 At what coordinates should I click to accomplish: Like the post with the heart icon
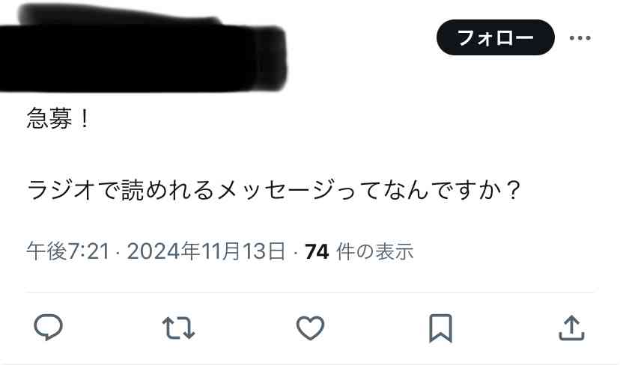[311, 328]
